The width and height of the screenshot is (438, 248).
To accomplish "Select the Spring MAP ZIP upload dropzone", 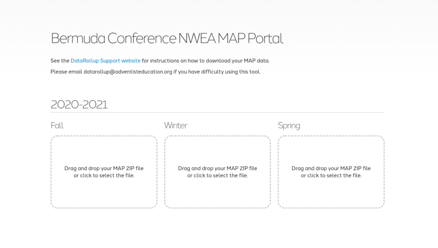I will click(331, 172).
